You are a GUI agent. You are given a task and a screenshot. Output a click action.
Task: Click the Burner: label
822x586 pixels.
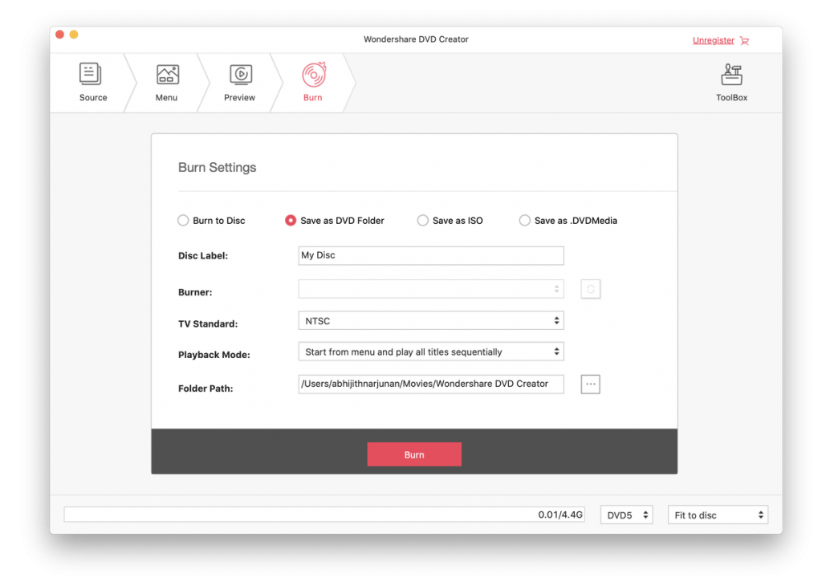[x=195, y=292]
